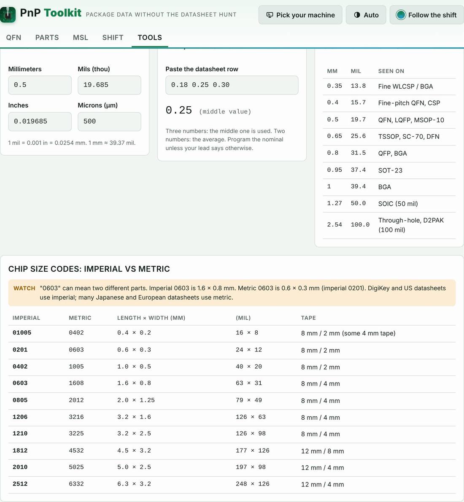Screen dimensions: 464x502
Task: Enable Follow the shift
Action: (426, 15)
